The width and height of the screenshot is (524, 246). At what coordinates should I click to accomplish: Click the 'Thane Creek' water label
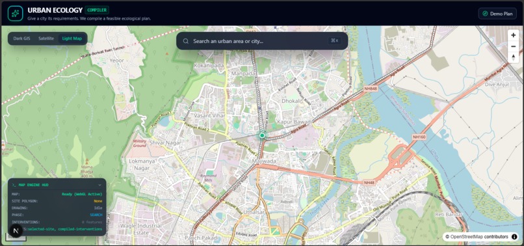tap(320, 207)
